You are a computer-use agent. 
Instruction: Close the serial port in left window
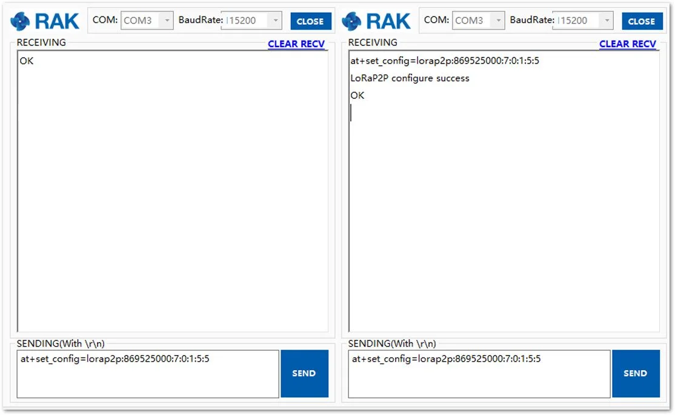(310, 21)
